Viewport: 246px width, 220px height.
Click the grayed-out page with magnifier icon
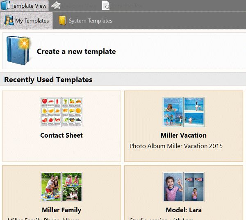[106, 5]
